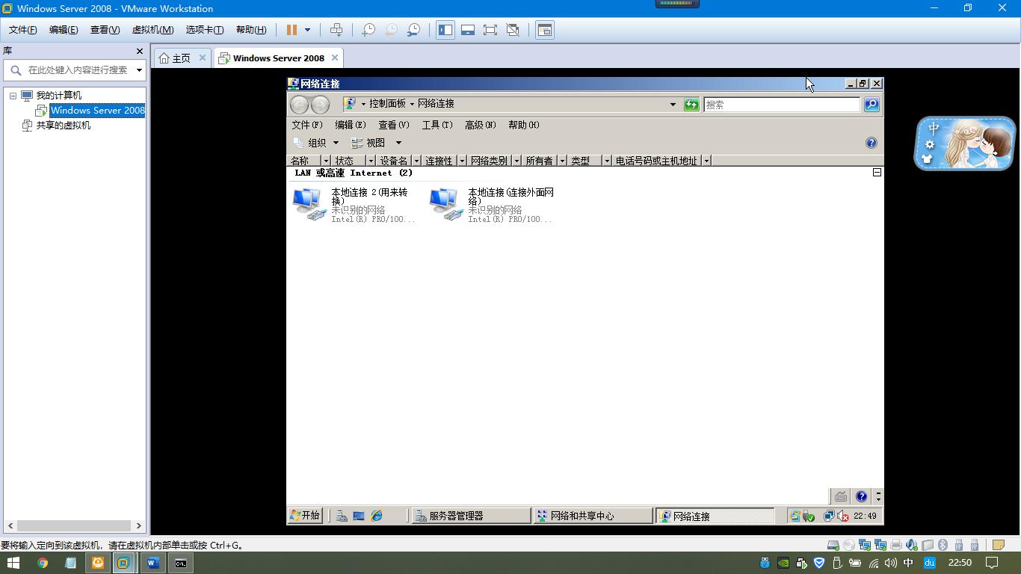1021x574 pixels.
Task: Click the guest language bar help icon
Action: pos(861,496)
